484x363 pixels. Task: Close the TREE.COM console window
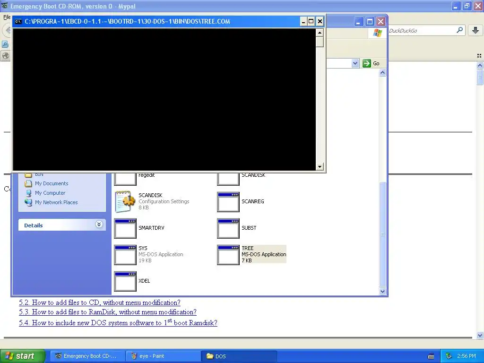[320, 21]
